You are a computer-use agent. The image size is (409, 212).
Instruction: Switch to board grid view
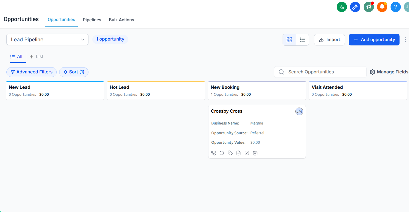coord(289,40)
